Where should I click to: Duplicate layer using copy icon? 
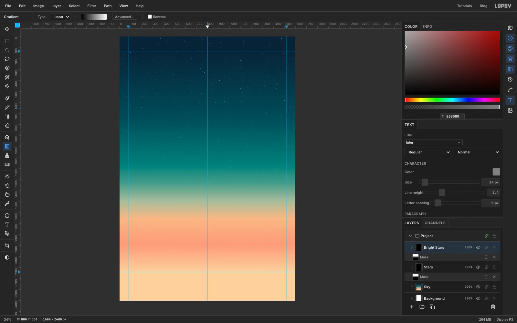432,307
